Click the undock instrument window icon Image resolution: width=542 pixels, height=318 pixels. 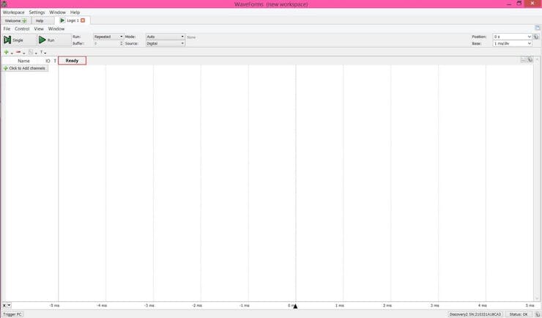538,28
